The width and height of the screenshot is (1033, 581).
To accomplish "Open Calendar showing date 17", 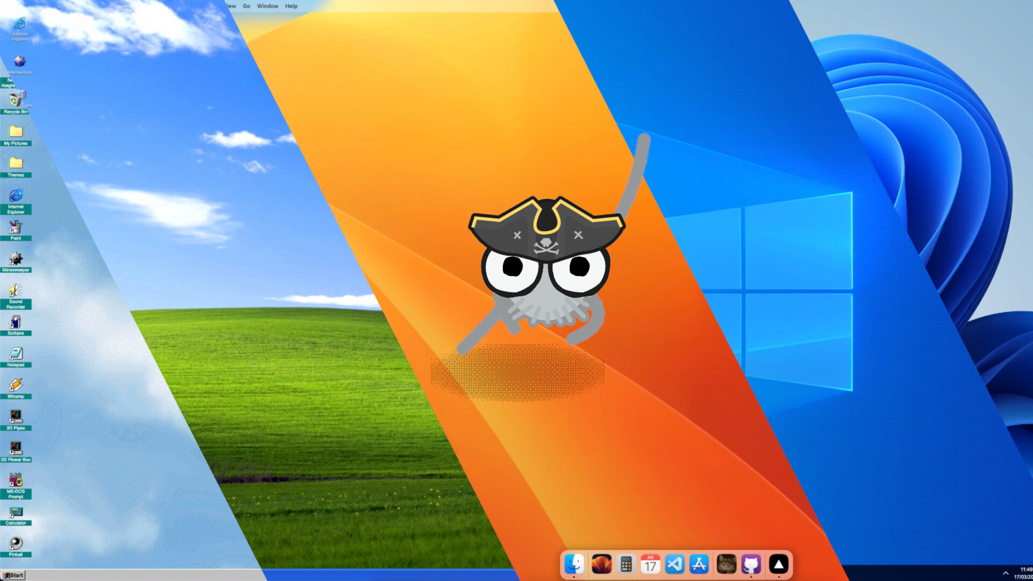I will 650,564.
